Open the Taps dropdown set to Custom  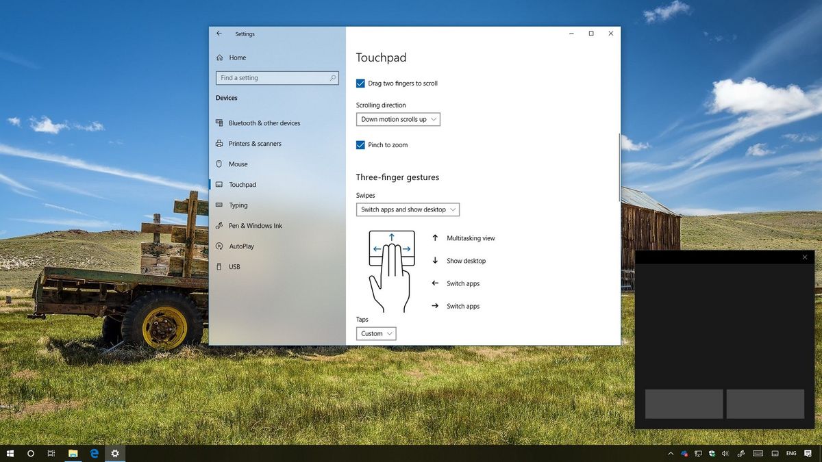[x=375, y=333]
